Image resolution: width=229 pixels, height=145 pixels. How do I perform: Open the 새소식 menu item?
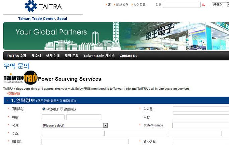[x=36, y=56]
